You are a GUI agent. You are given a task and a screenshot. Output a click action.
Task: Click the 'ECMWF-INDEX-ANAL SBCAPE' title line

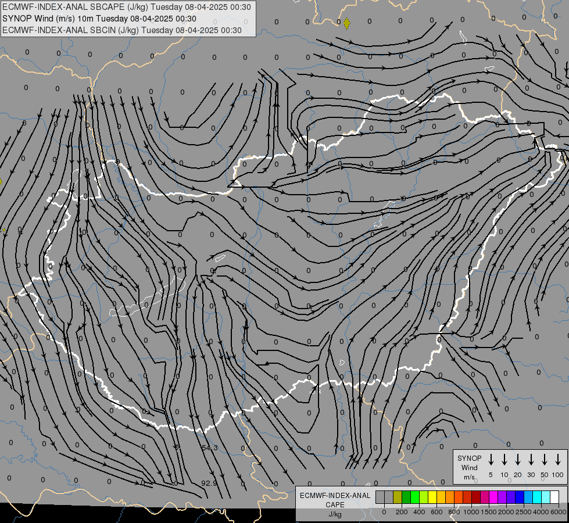126,7
